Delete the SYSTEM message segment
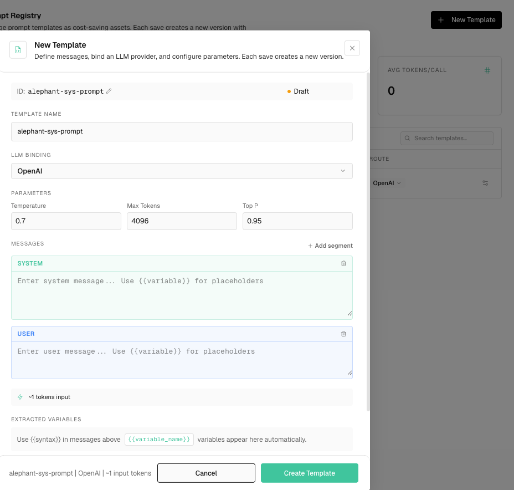This screenshot has height=490, width=514. 343,263
